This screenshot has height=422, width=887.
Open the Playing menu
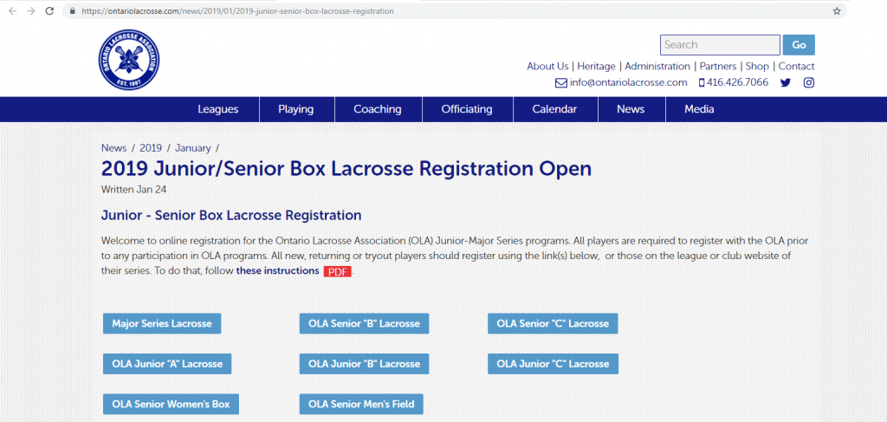click(x=296, y=109)
